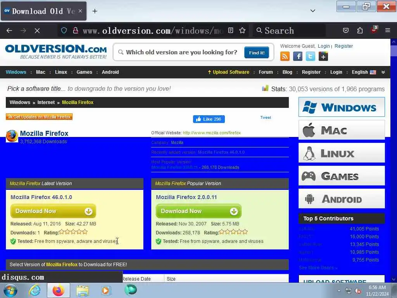This screenshot has width=397, height=298.
Task: Click Internet in the breadcrumb
Action: (x=46, y=102)
